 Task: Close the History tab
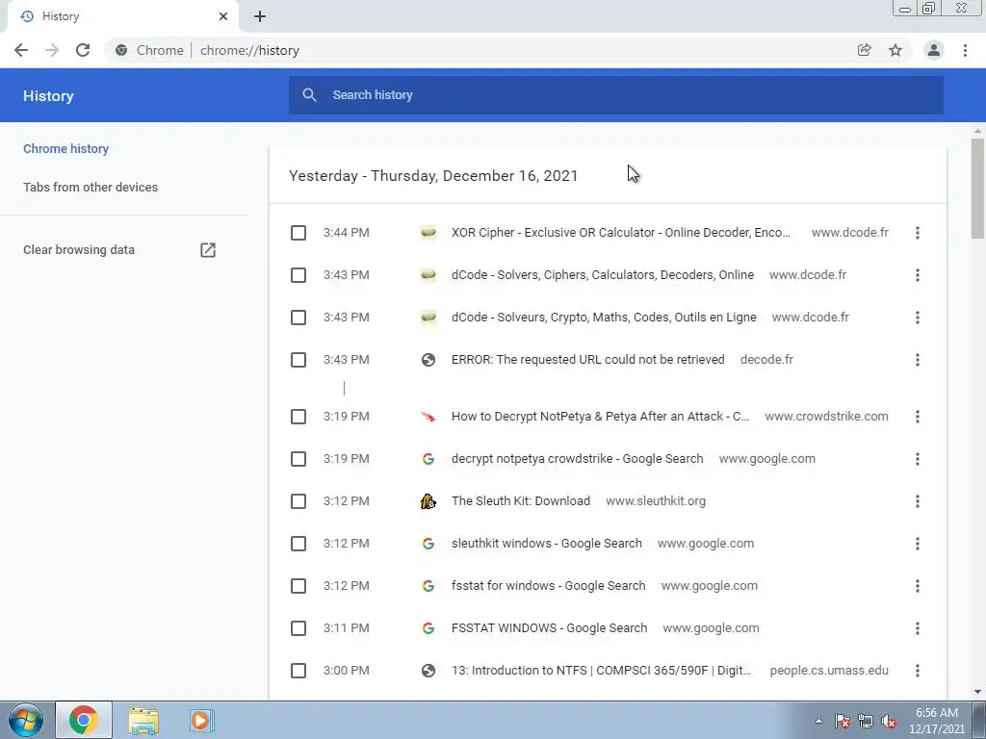point(223,16)
